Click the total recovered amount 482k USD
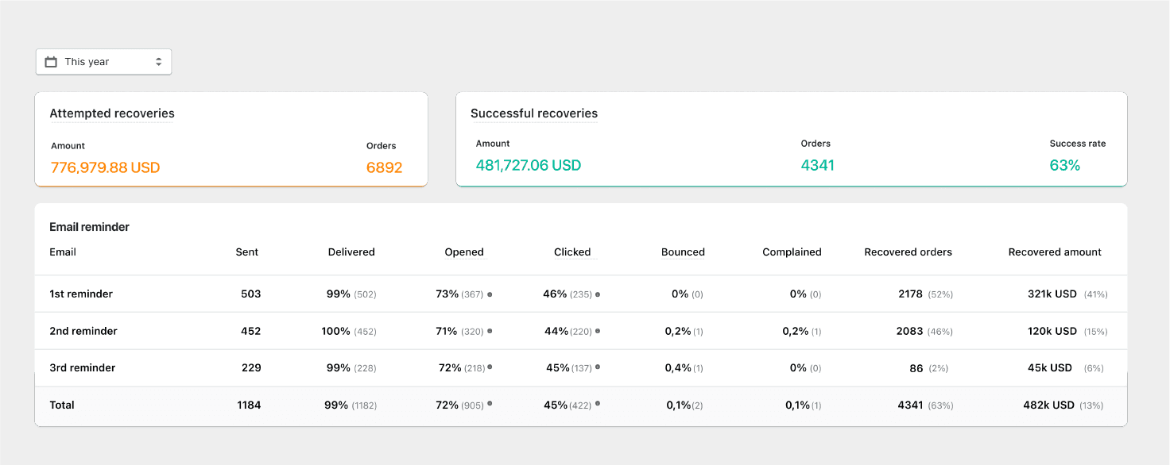Viewport: 1170px width, 465px height. [1049, 405]
